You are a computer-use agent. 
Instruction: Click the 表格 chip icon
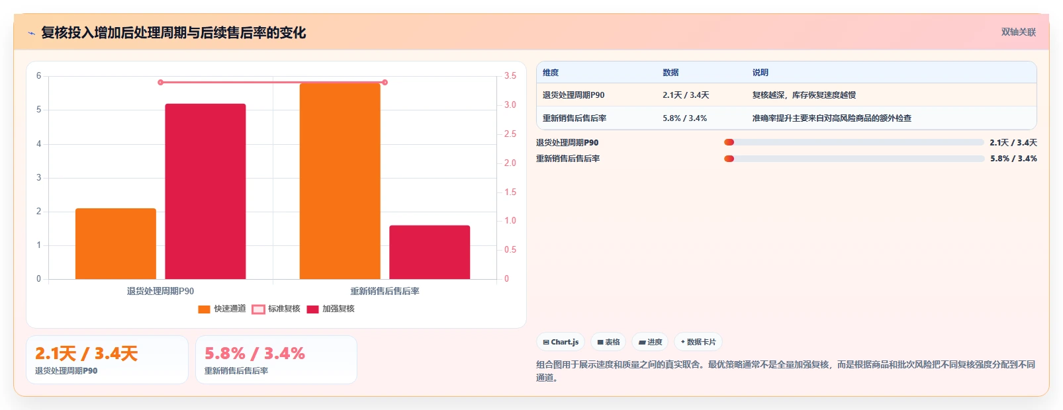coord(600,343)
